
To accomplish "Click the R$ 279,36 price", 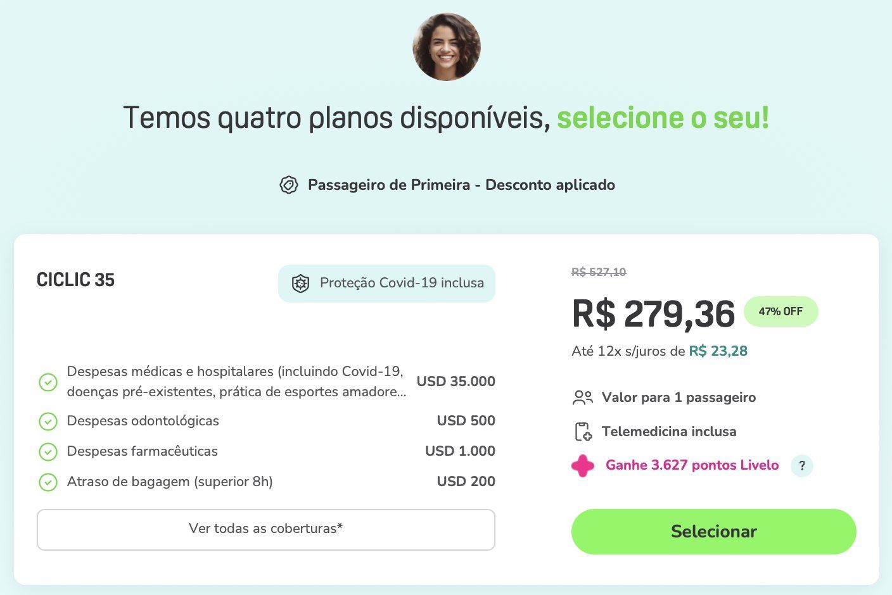I will [653, 314].
